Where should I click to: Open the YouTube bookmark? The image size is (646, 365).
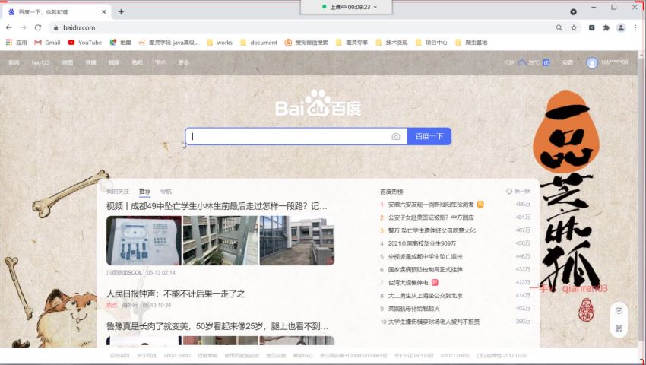click(x=85, y=43)
